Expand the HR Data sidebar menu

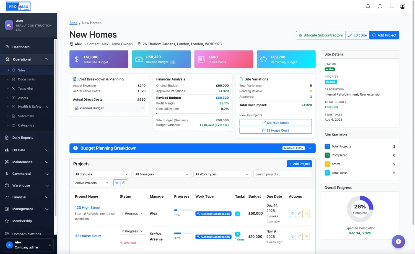[x=27, y=150]
